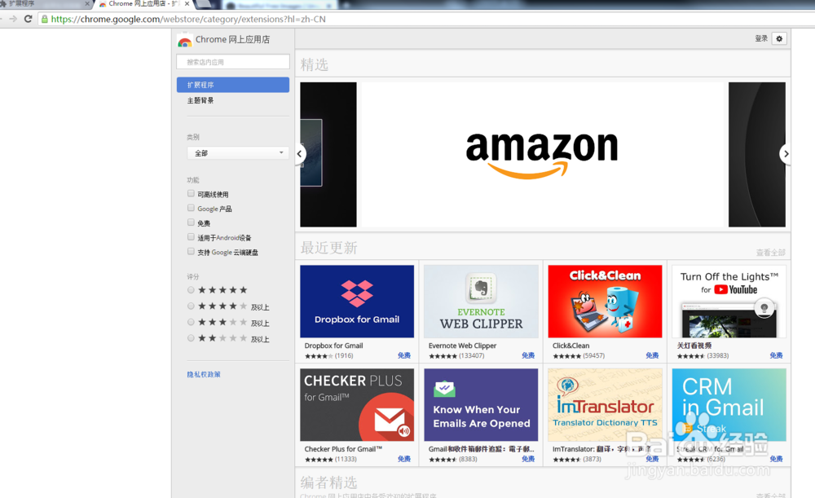Open the Click&Clean tile image
Image resolution: width=815 pixels, height=498 pixels.
pyautogui.click(x=605, y=302)
